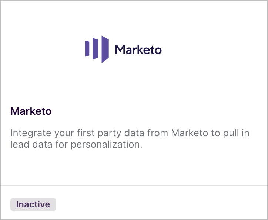Screen dimensions: 268x220
Task: Select the integration description paragraph
Action: pyautogui.click(x=130, y=139)
